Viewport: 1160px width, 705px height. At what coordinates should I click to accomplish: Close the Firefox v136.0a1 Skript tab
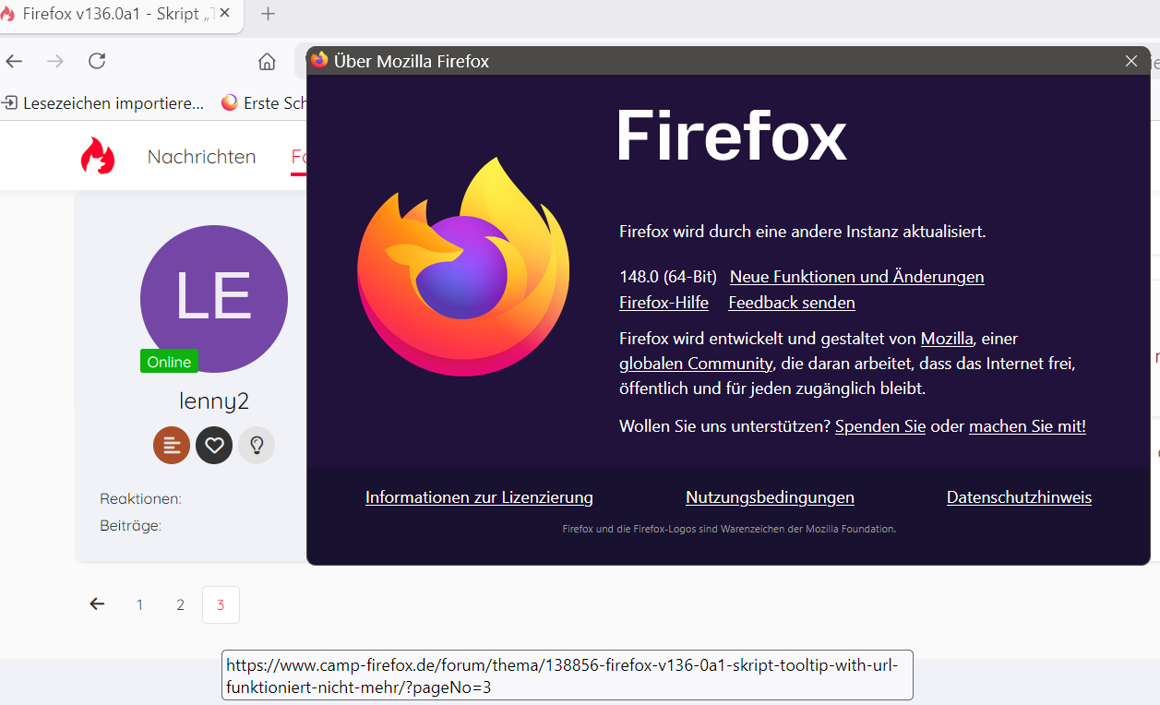pos(224,14)
